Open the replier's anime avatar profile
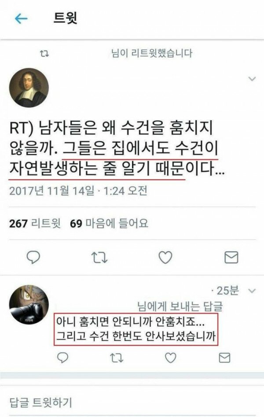 tap(29, 305)
